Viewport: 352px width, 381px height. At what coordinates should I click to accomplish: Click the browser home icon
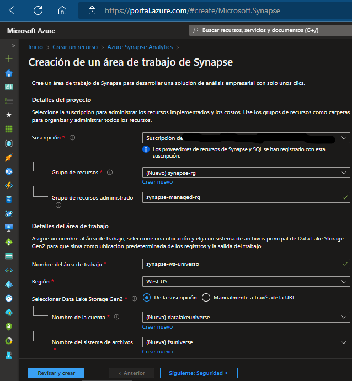tap(62, 10)
